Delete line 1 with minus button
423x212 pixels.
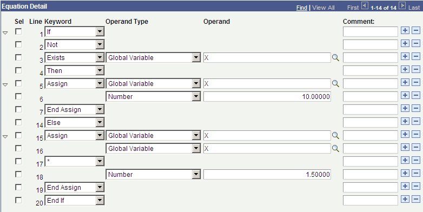tap(416, 30)
